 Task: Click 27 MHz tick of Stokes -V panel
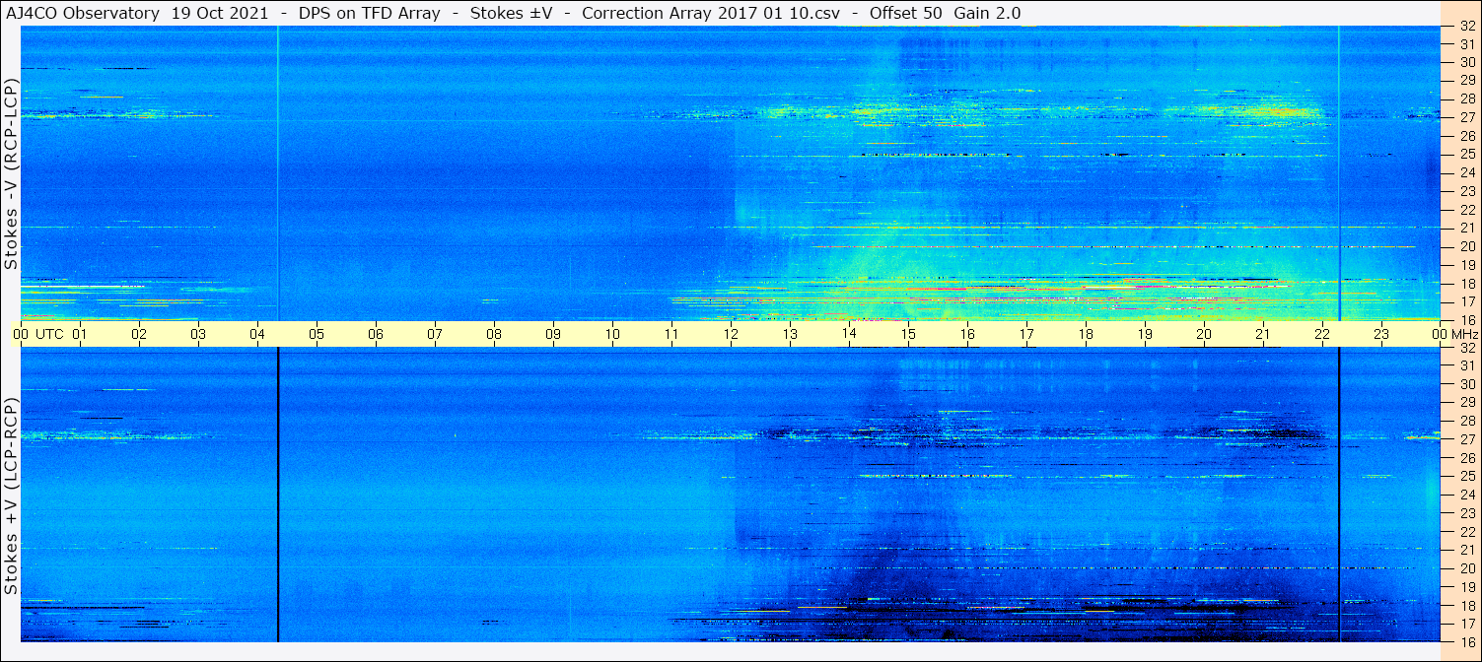pyautogui.click(x=1466, y=117)
